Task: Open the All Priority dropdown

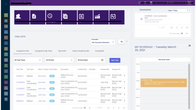Action: pyautogui.click(x=59, y=60)
